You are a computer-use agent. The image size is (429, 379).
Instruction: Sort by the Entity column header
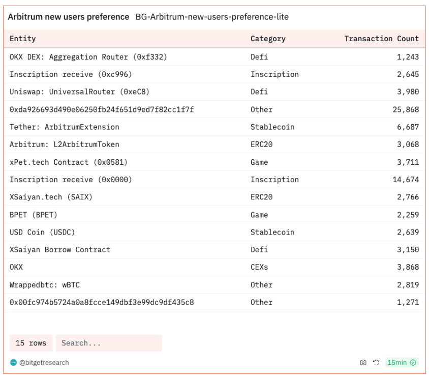point(23,39)
